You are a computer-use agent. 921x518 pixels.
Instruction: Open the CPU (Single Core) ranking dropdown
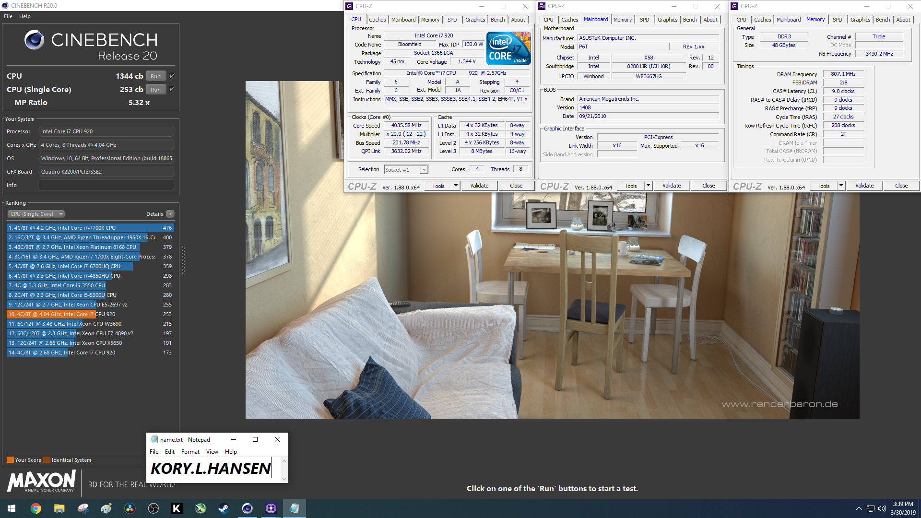click(36, 214)
